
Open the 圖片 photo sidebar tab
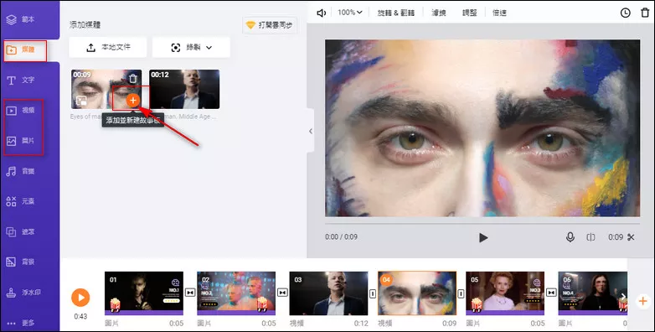tap(21, 141)
